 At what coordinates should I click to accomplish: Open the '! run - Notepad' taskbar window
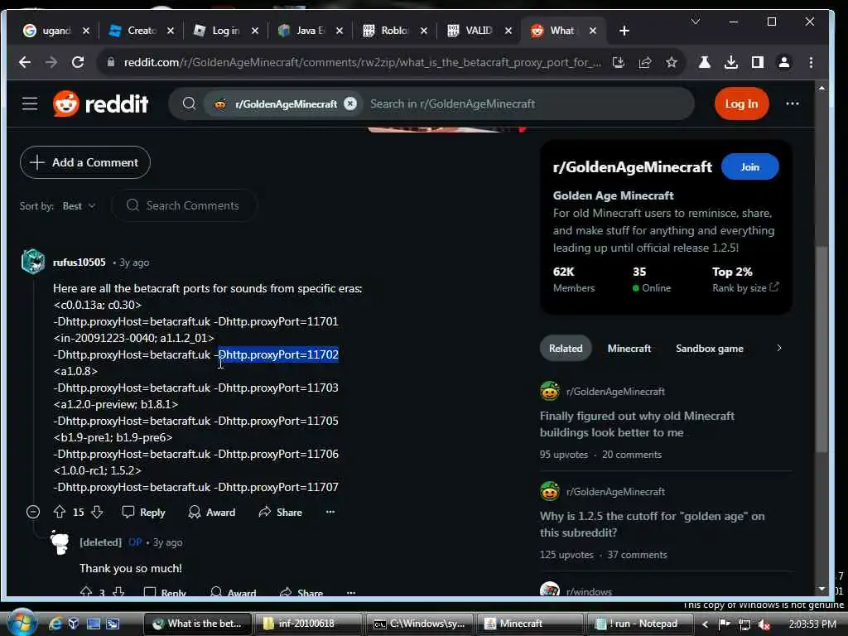639,624
